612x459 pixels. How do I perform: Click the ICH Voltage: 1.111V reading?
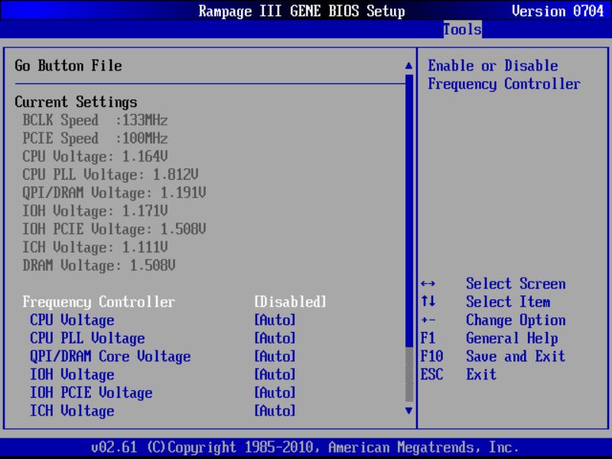coord(95,247)
